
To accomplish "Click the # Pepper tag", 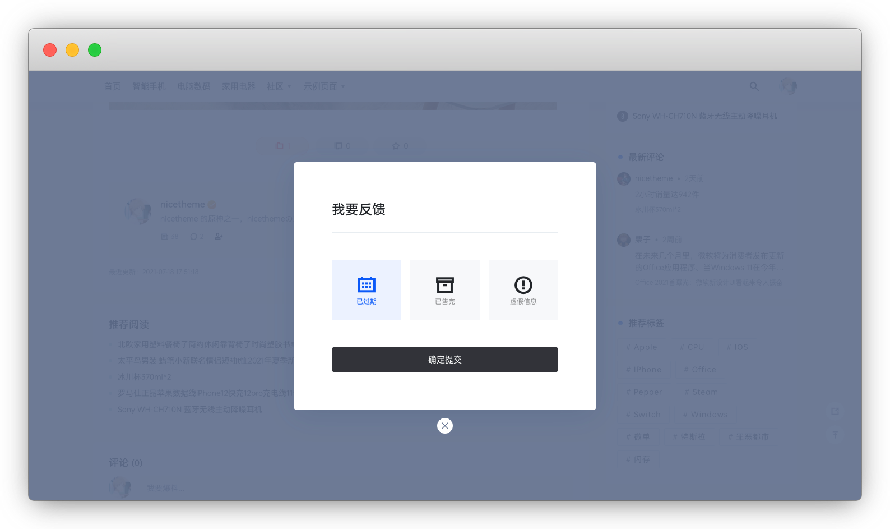I will 645,392.
